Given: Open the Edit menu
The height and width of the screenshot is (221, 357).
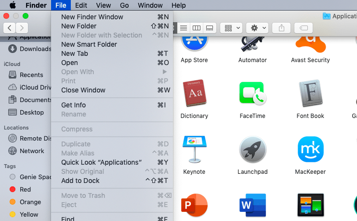Looking at the screenshot, I should (81, 5).
